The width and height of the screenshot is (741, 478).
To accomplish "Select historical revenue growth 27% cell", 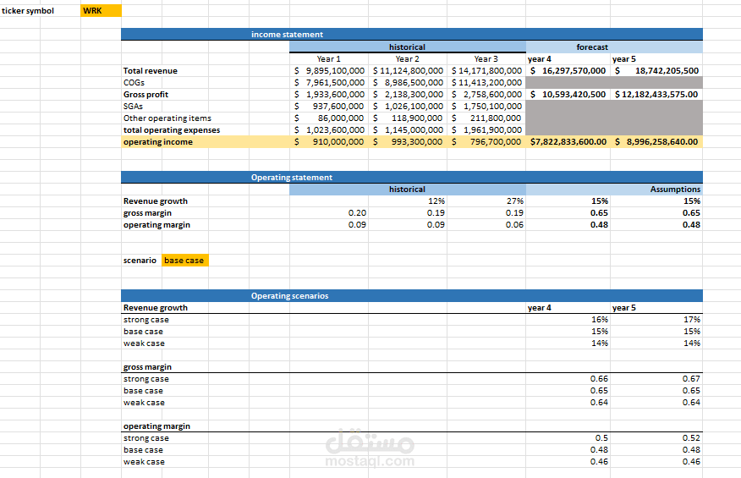I will (x=486, y=201).
